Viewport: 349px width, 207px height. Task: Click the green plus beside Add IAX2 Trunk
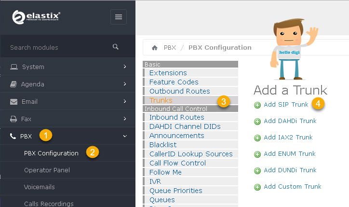point(257,138)
